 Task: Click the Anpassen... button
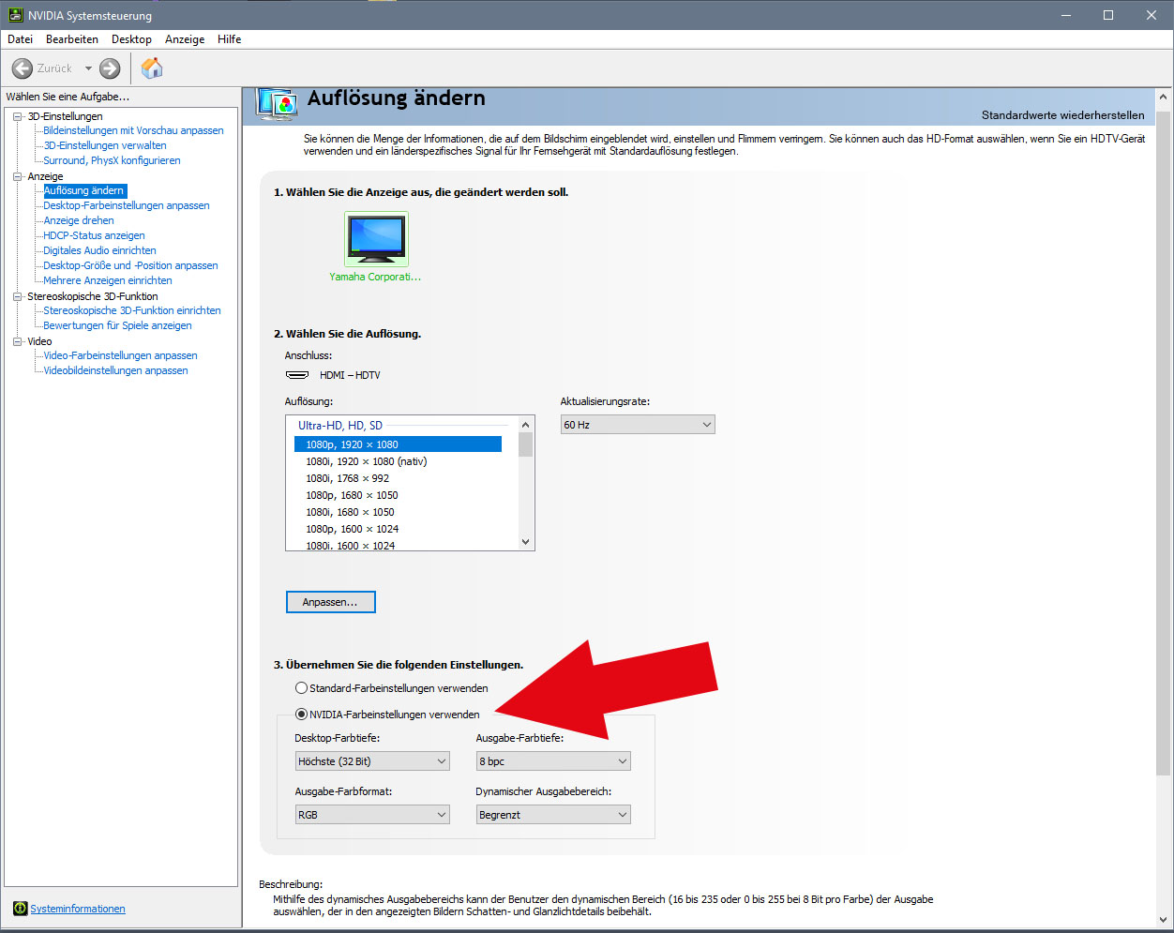[330, 602]
